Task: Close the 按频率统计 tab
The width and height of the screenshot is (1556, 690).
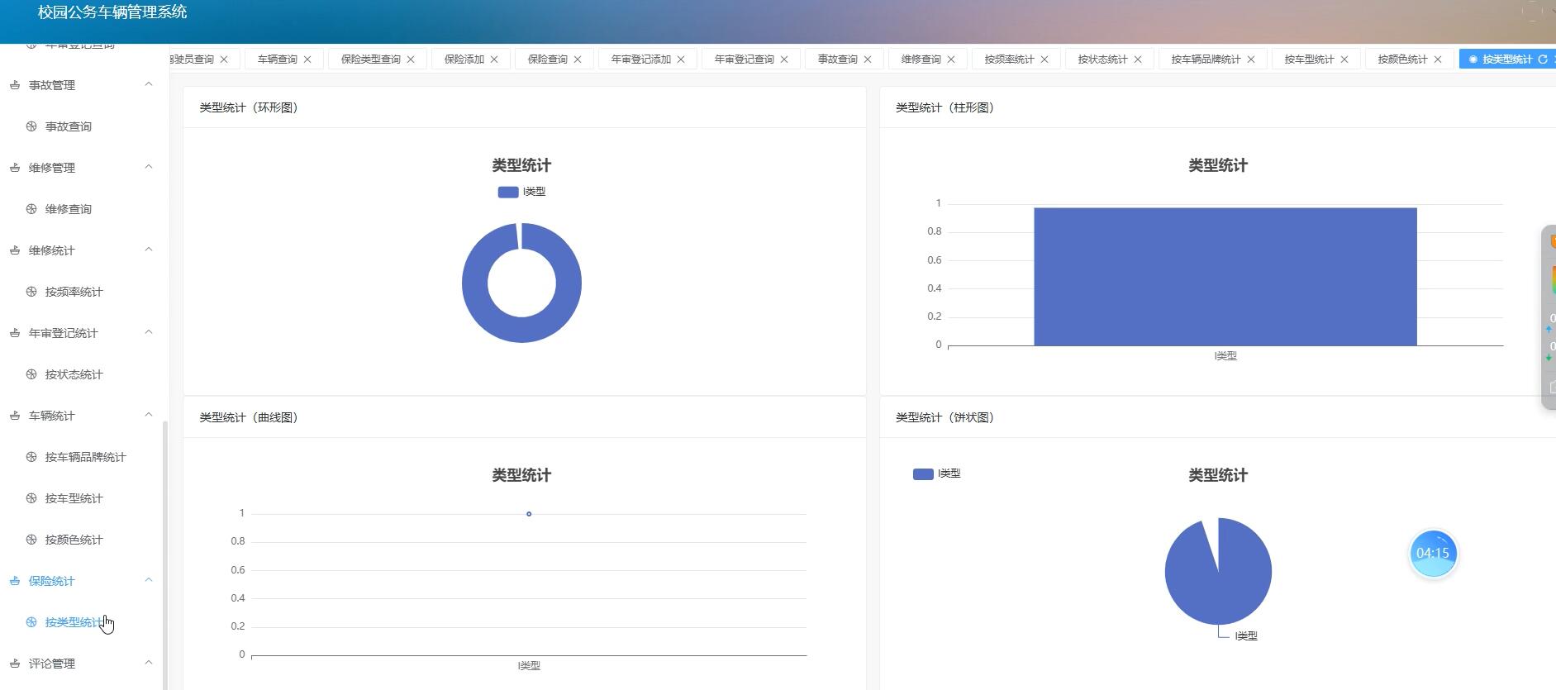Action: (x=1044, y=59)
